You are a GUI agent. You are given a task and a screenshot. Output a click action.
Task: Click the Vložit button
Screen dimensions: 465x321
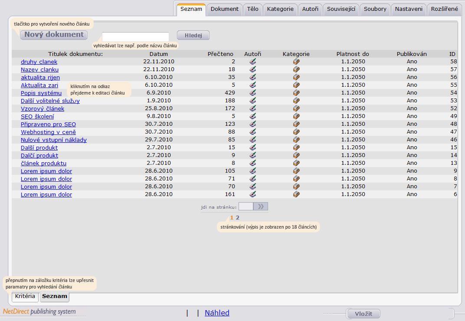[363, 314]
